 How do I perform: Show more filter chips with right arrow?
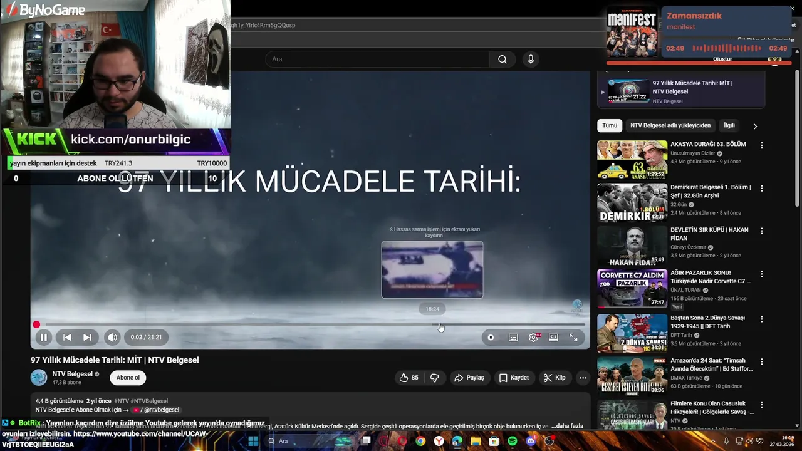pos(755,126)
